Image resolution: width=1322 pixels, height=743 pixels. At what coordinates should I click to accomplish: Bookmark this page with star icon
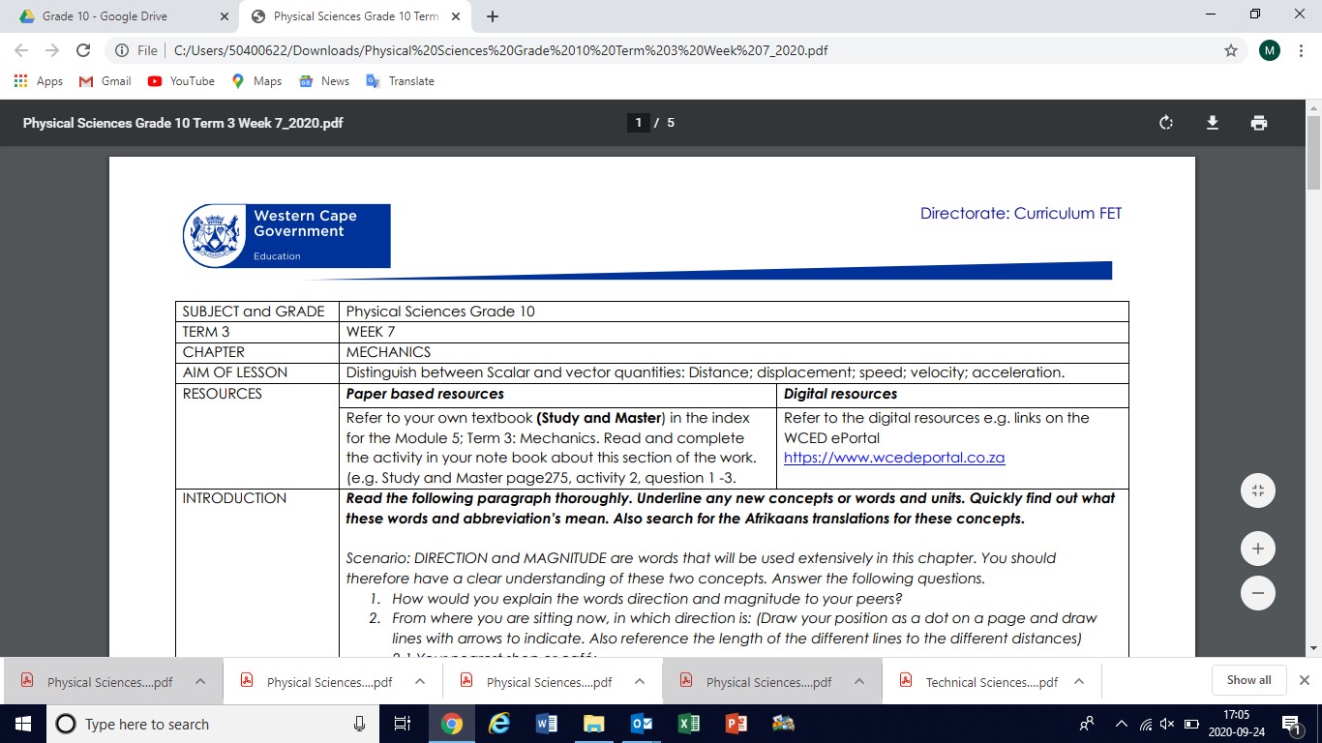1230,50
